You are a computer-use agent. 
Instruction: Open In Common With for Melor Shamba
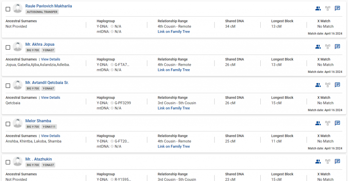pyautogui.click(x=318, y=123)
